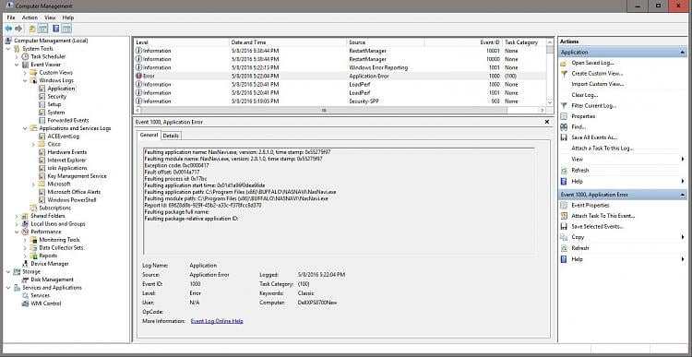This screenshot has height=357, width=692.
Task: Click the red Error icon in event list
Action: coord(139,76)
